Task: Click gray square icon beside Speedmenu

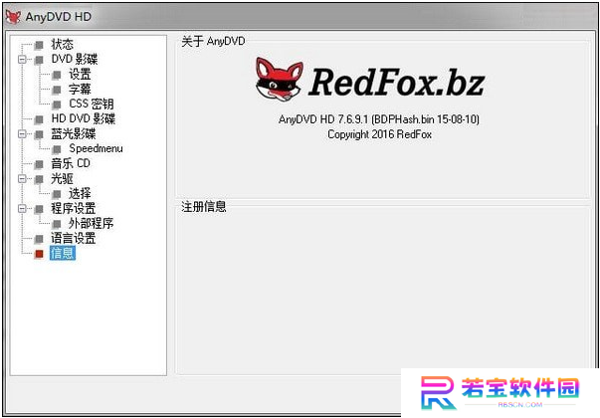Action: point(57,149)
